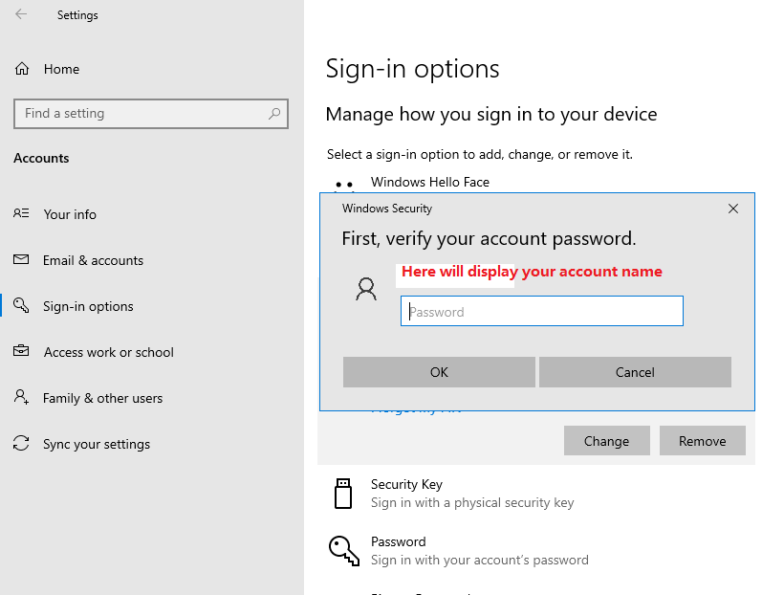This screenshot has height=595, width=784.
Task: Open Access work or school
Action: coord(108,352)
